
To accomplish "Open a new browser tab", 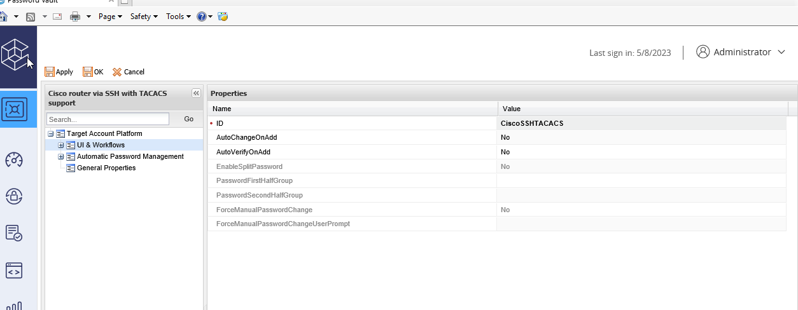I will point(125,2).
